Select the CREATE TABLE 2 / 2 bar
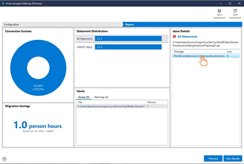 coord(128,47)
